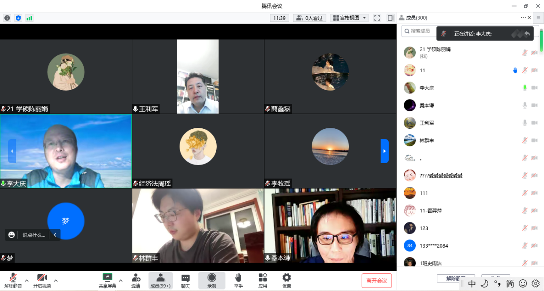The height and width of the screenshot is (291, 544).
Task: Enter fullscreen mode via the top bar icon
Action: click(x=377, y=18)
